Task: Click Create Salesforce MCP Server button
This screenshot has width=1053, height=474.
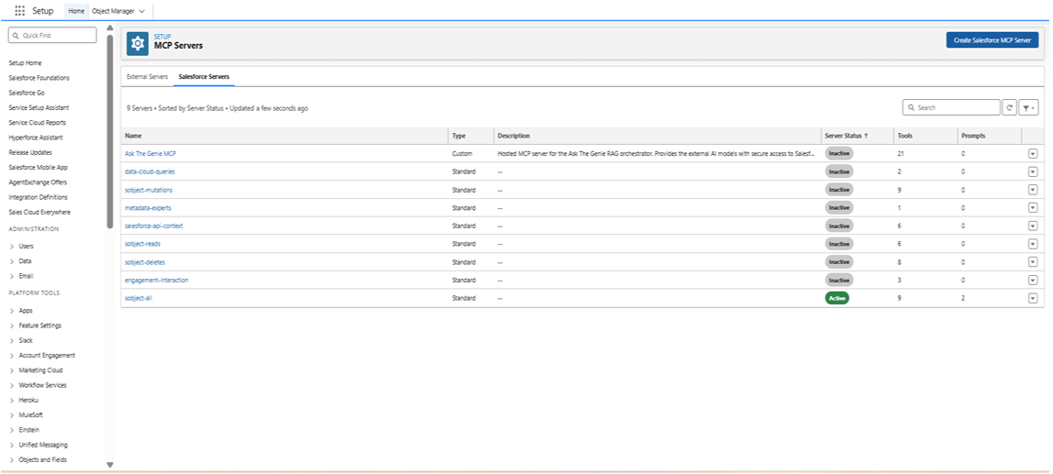Action: [992, 40]
